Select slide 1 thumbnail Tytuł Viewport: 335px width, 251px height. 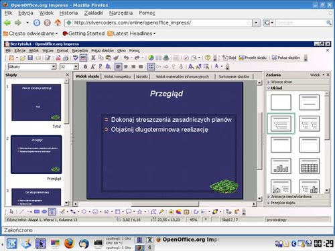tap(36, 102)
